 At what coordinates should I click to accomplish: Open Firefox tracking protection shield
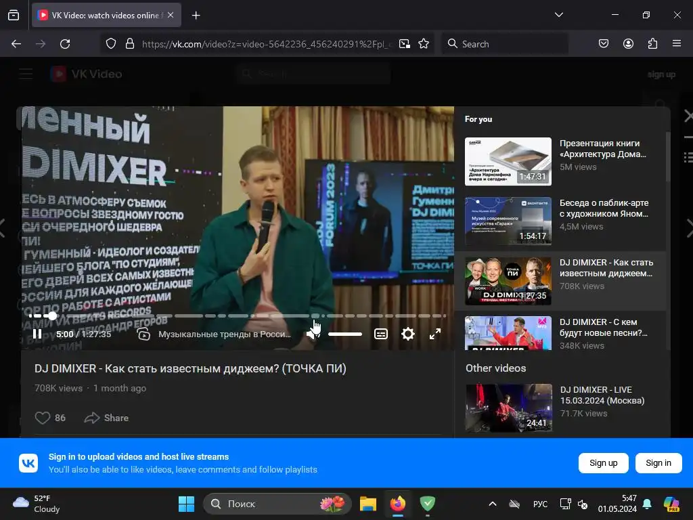point(111,44)
